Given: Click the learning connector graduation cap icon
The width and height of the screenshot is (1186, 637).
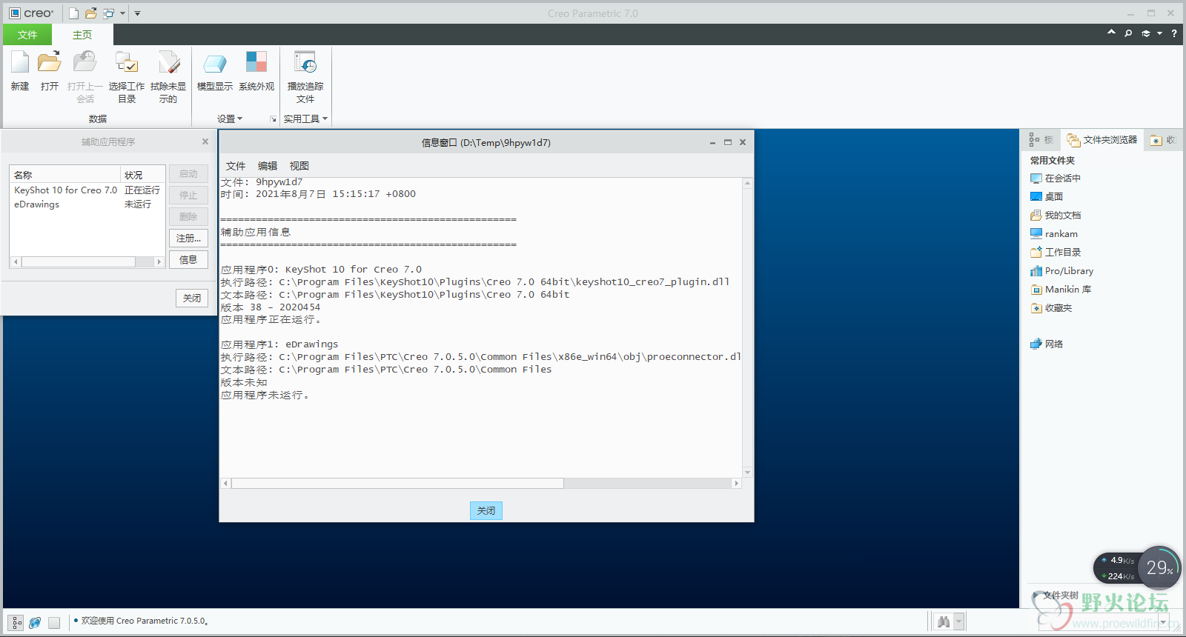Looking at the screenshot, I should click(1146, 33).
